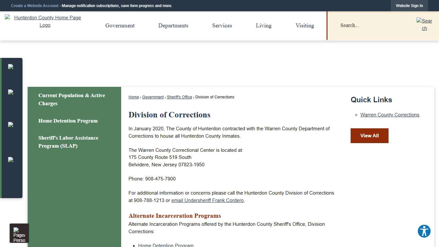Screen dimensions: 439x247
Task: Click the View All quick links button
Action: (369, 136)
